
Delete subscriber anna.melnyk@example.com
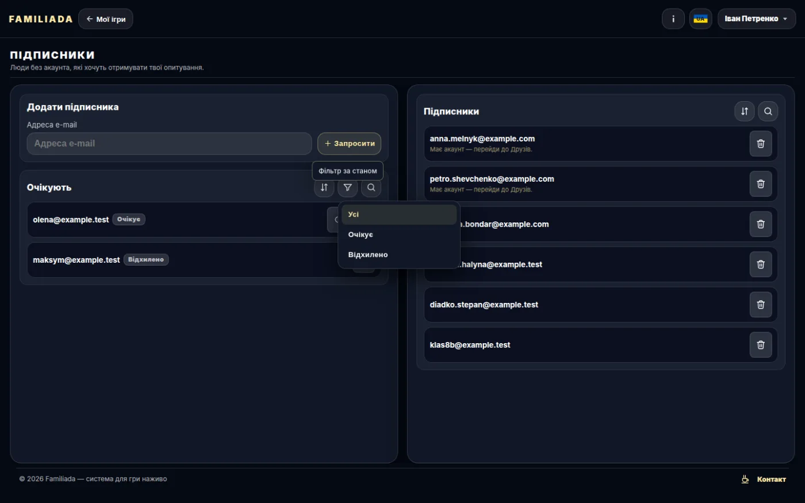pyautogui.click(x=761, y=144)
